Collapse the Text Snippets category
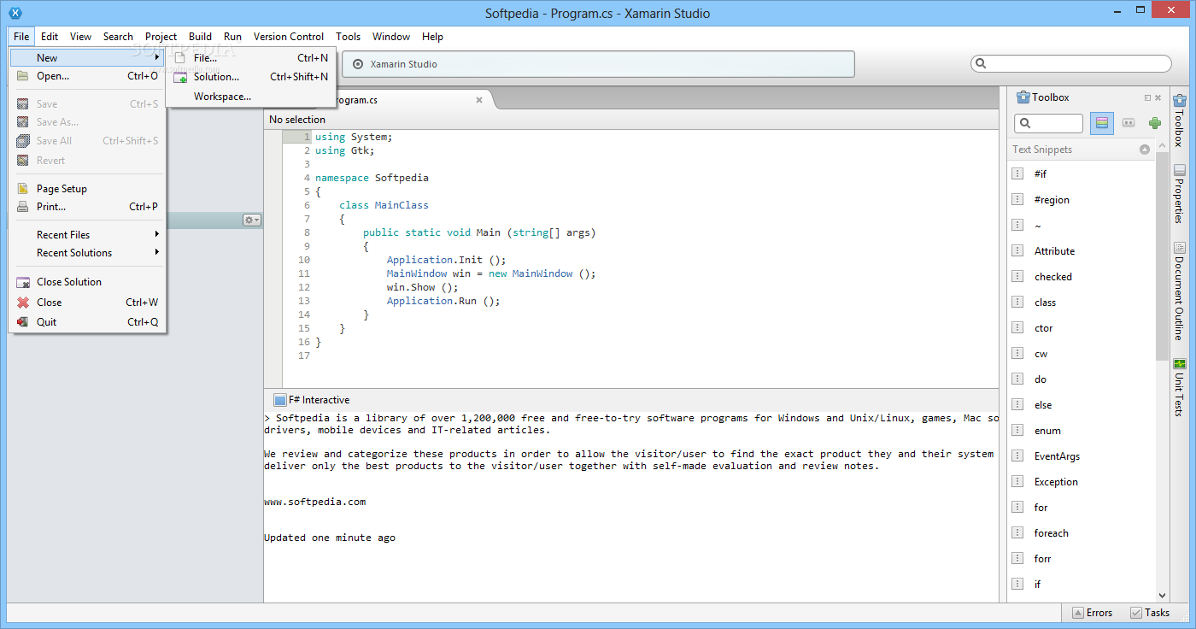Viewport: 1196px width, 629px height. (1145, 150)
